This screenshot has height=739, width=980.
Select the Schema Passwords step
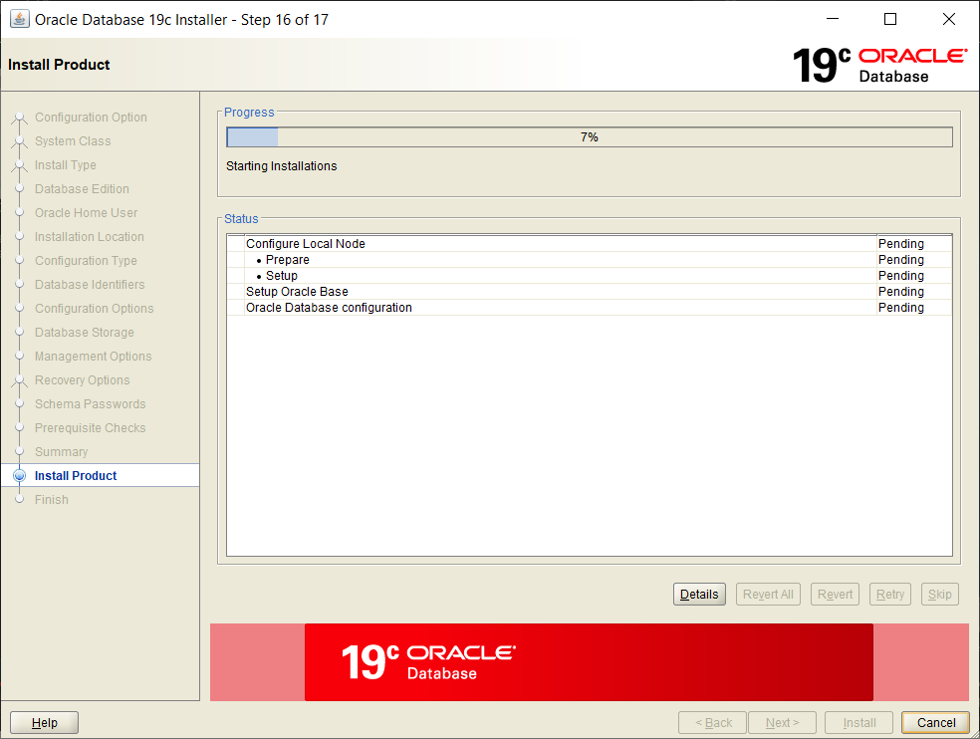click(90, 404)
